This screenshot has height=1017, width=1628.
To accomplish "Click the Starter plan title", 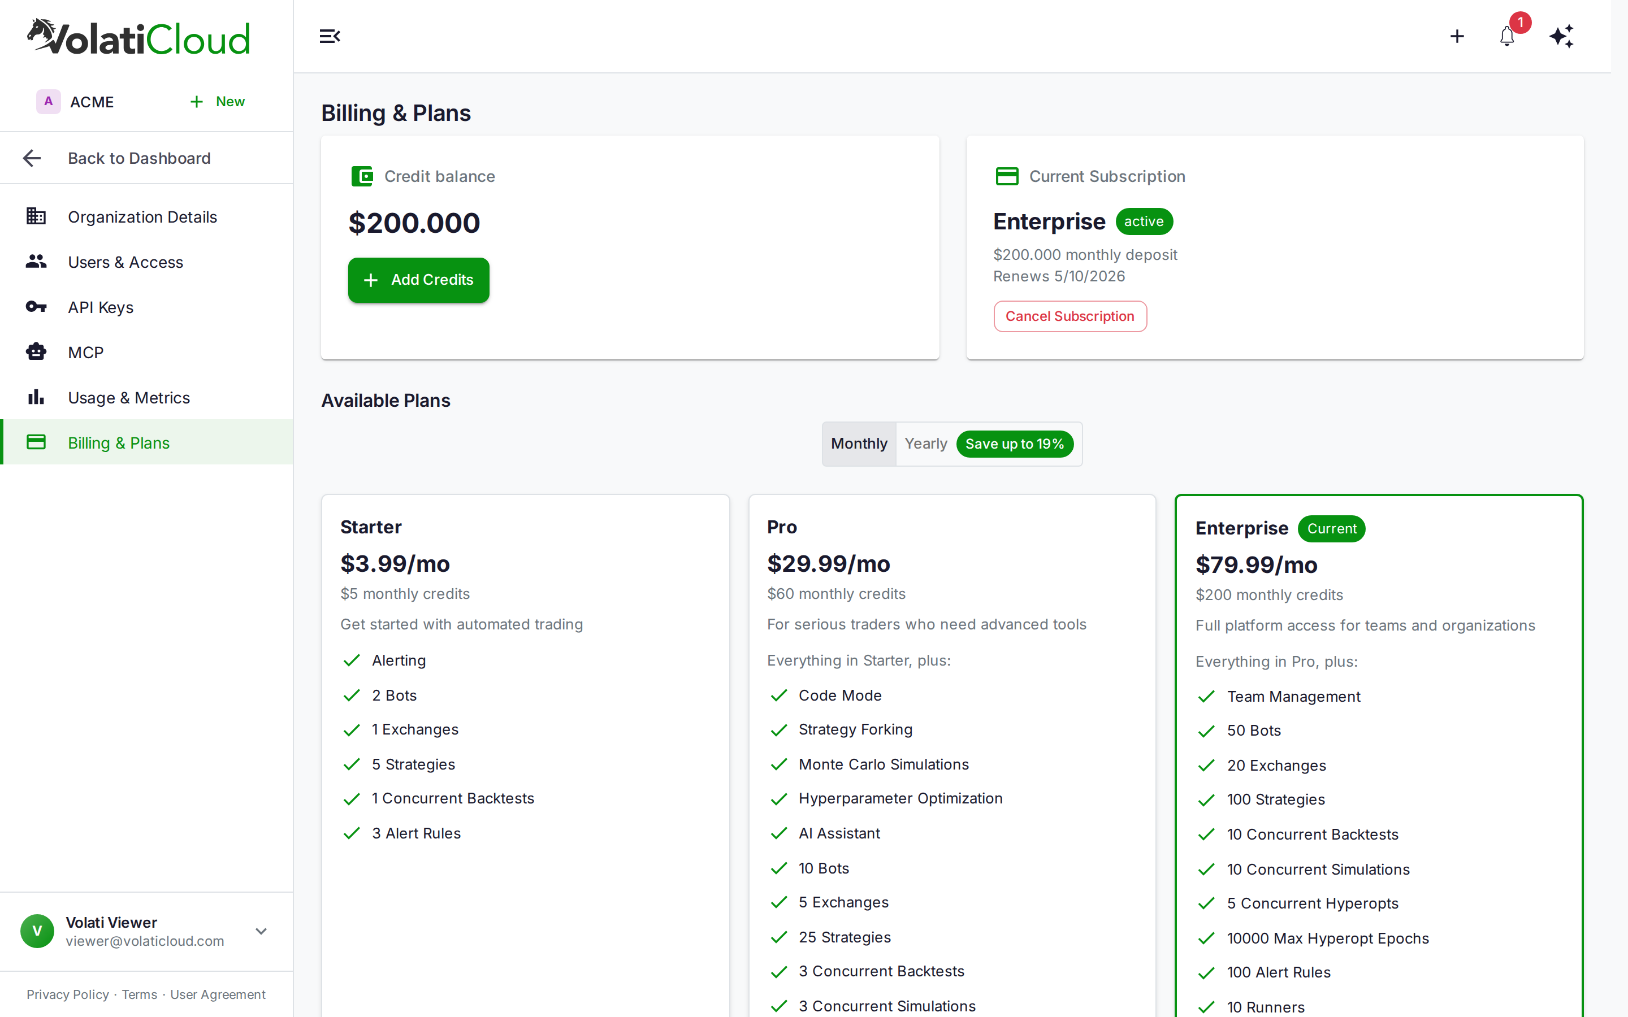I will pos(371,527).
